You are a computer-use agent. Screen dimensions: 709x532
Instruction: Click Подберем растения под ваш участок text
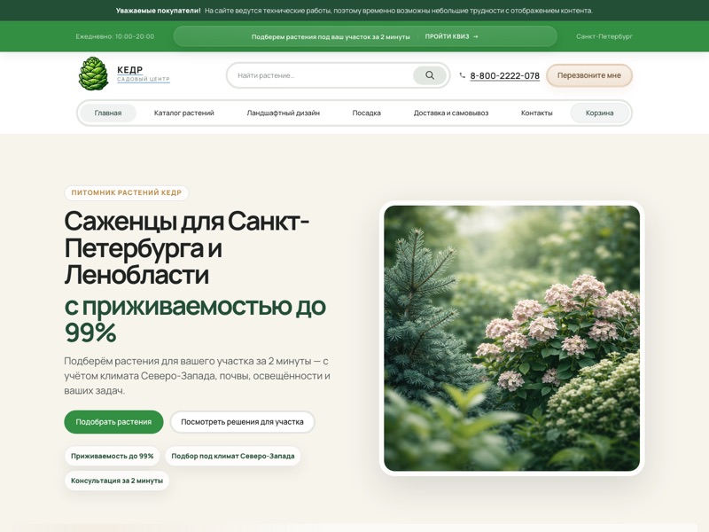331,36
